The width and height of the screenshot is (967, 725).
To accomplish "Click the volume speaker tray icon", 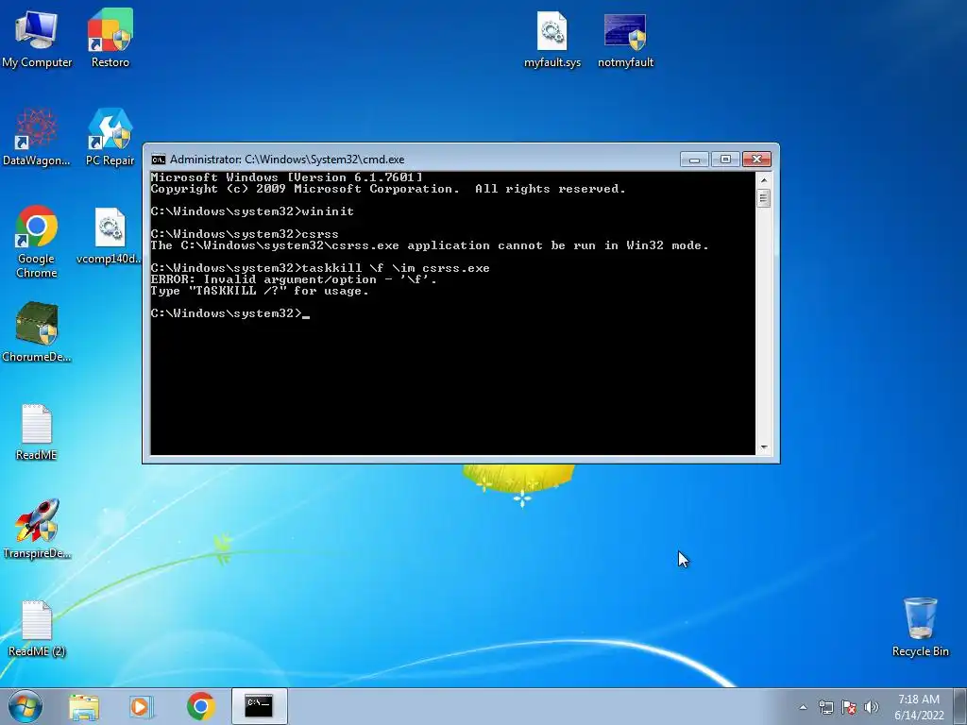I will [871, 707].
